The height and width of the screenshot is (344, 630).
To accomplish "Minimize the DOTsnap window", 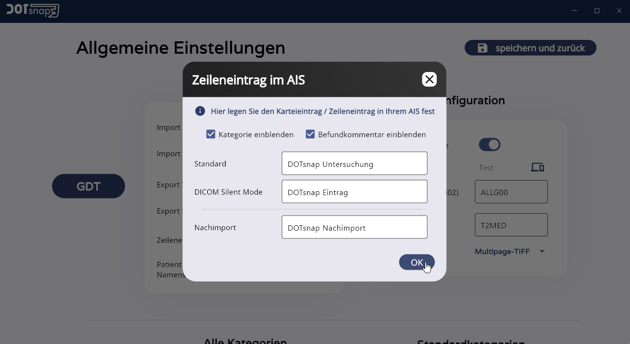I will click(x=575, y=11).
